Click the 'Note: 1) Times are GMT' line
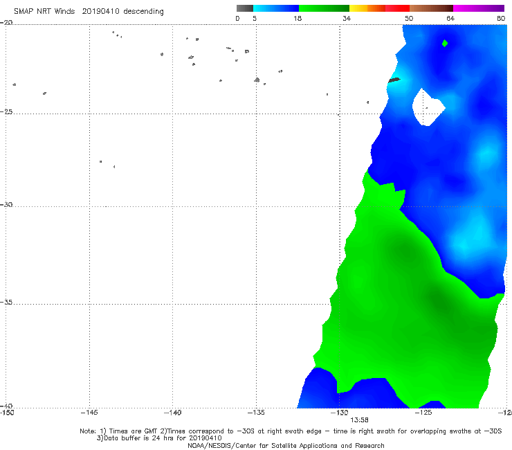Viewport: 512px width, 450px height. point(291,431)
